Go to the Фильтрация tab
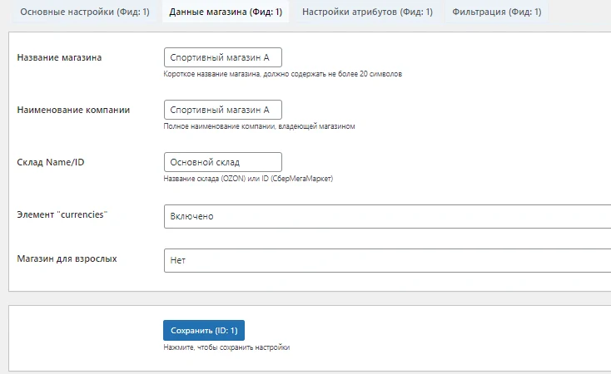This screenshot has width=611, height=374. (496, 12)
